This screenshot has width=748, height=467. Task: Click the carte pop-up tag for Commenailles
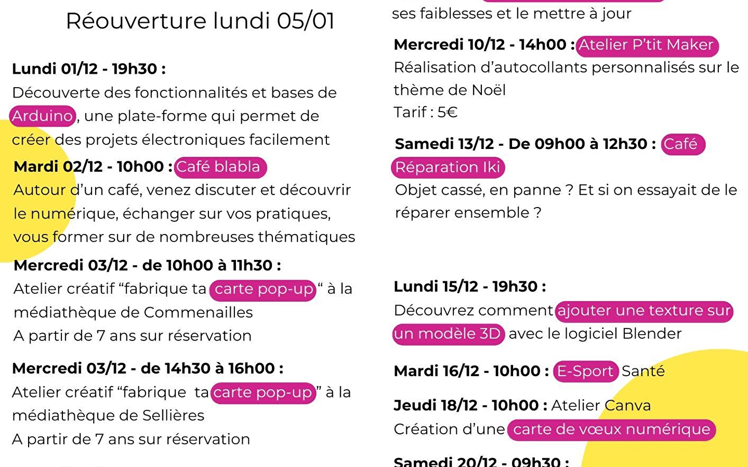(264, 289)
